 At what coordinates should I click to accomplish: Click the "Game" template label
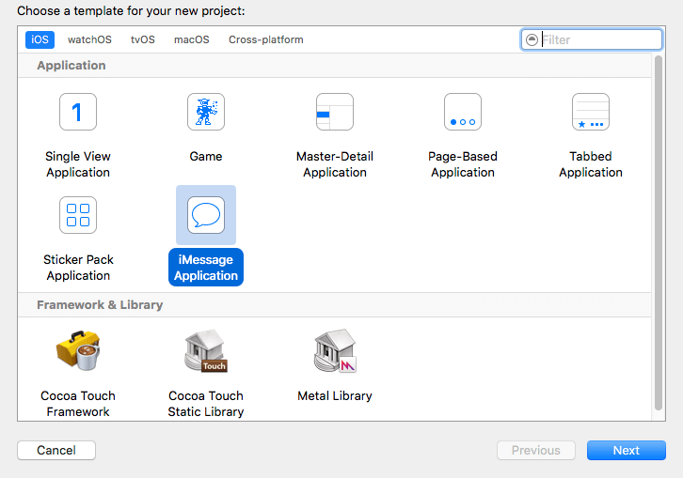pyautogui.click(x=206, y=156)
